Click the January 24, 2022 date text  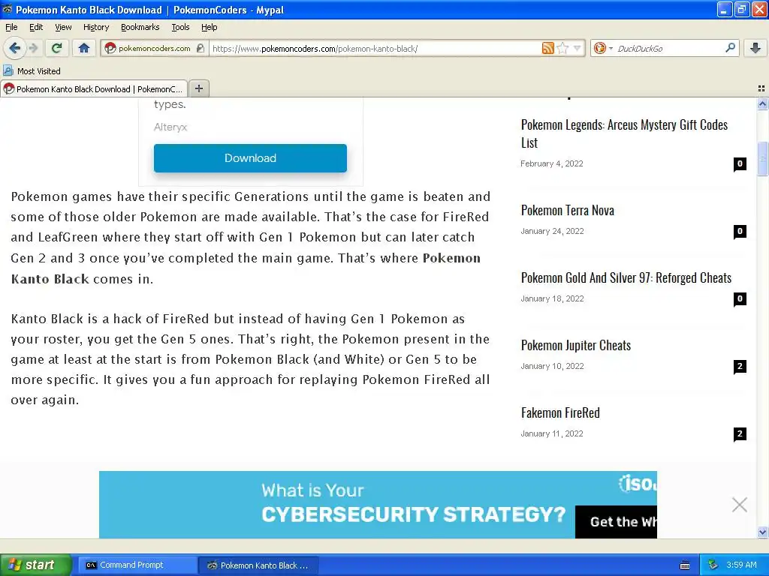pyautogui.click(x=552, y=231)
